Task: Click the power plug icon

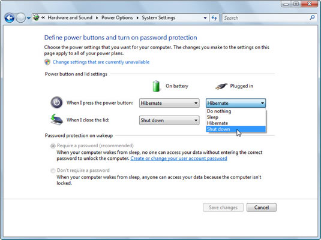Action: click(x=221, y=86)
